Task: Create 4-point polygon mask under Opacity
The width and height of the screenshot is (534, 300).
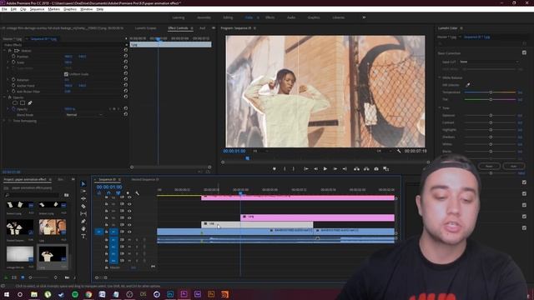Action: pyautogui.click(x=23, y=102)
